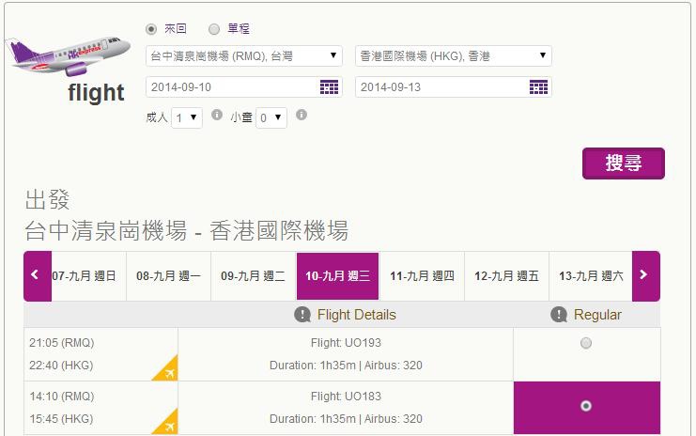Click the info icon next to adults

coord(217,115)
